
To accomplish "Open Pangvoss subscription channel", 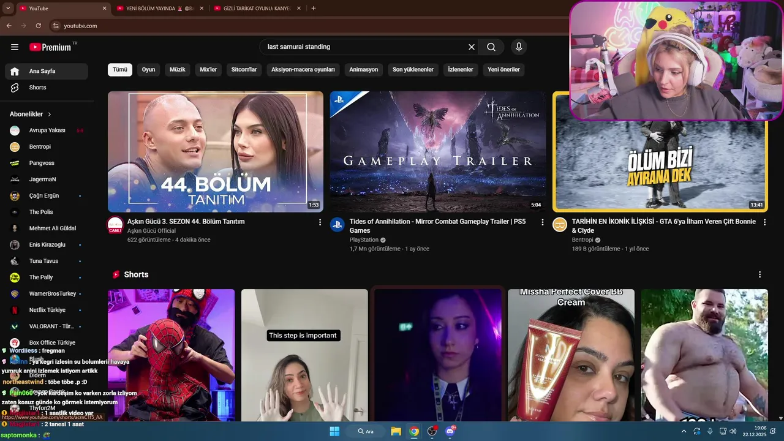I will pos(47,163).
